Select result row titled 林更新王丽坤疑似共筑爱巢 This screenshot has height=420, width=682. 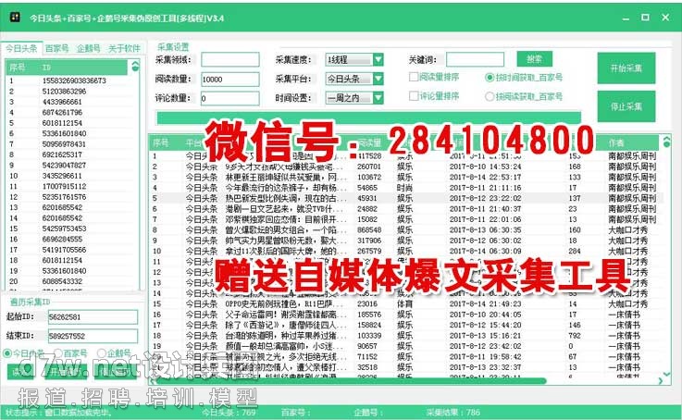coord(404,177)
